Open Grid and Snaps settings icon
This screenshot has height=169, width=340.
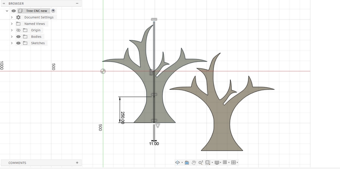point(225,162)
